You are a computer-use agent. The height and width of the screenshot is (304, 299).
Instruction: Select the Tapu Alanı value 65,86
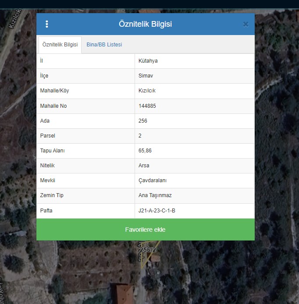coord(145,151)
